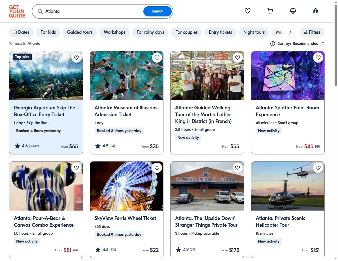Click the From $175 price

pos(230,250)
